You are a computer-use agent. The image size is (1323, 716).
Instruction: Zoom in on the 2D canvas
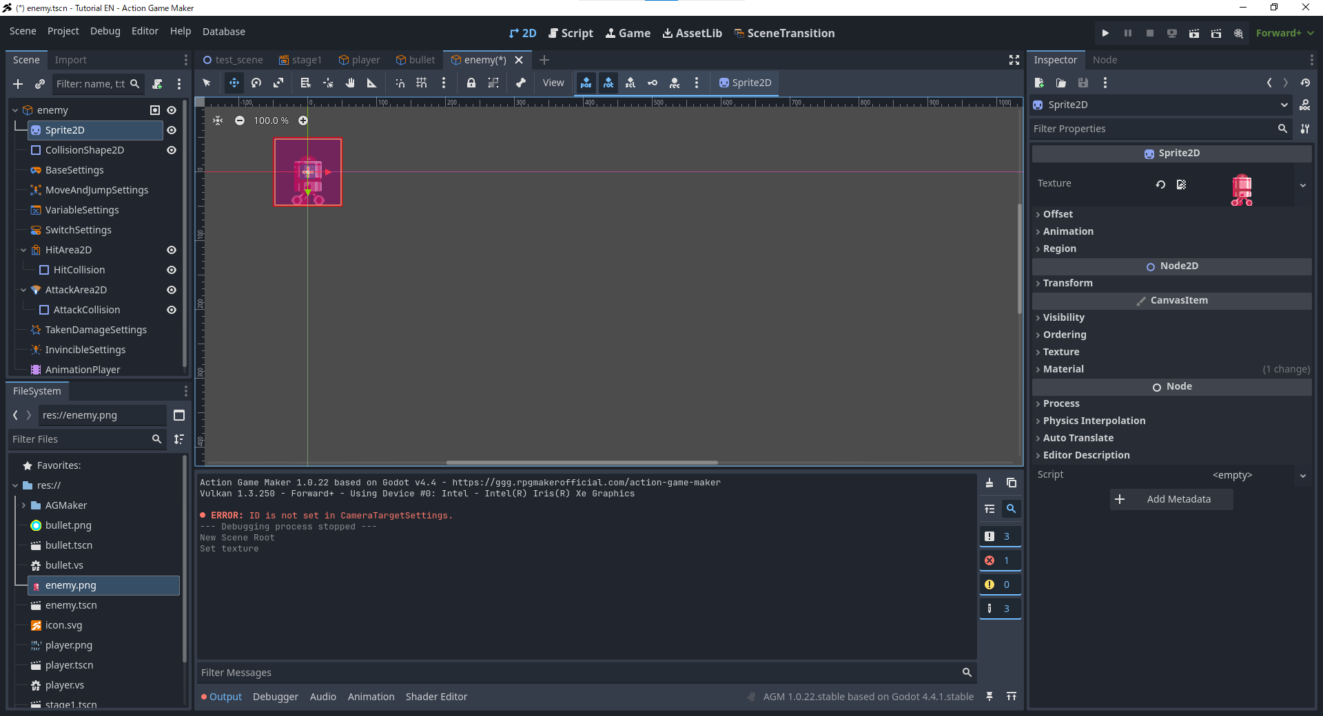tap(303, 120)
